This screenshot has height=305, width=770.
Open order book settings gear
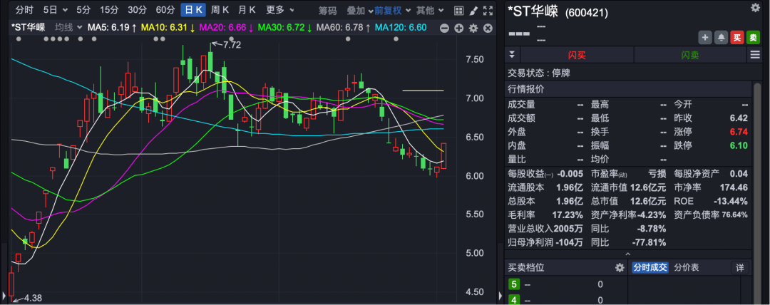(x=620, y=267)
